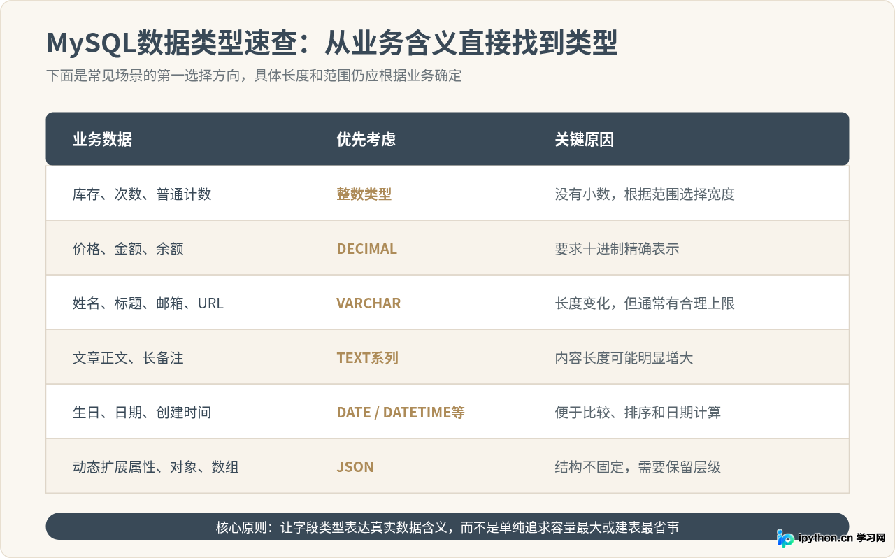Click the title 'MySQL数据类型速查：从业务含义直接找到类型'
Screen dimensions: 895x558
[x=332, y=43]
